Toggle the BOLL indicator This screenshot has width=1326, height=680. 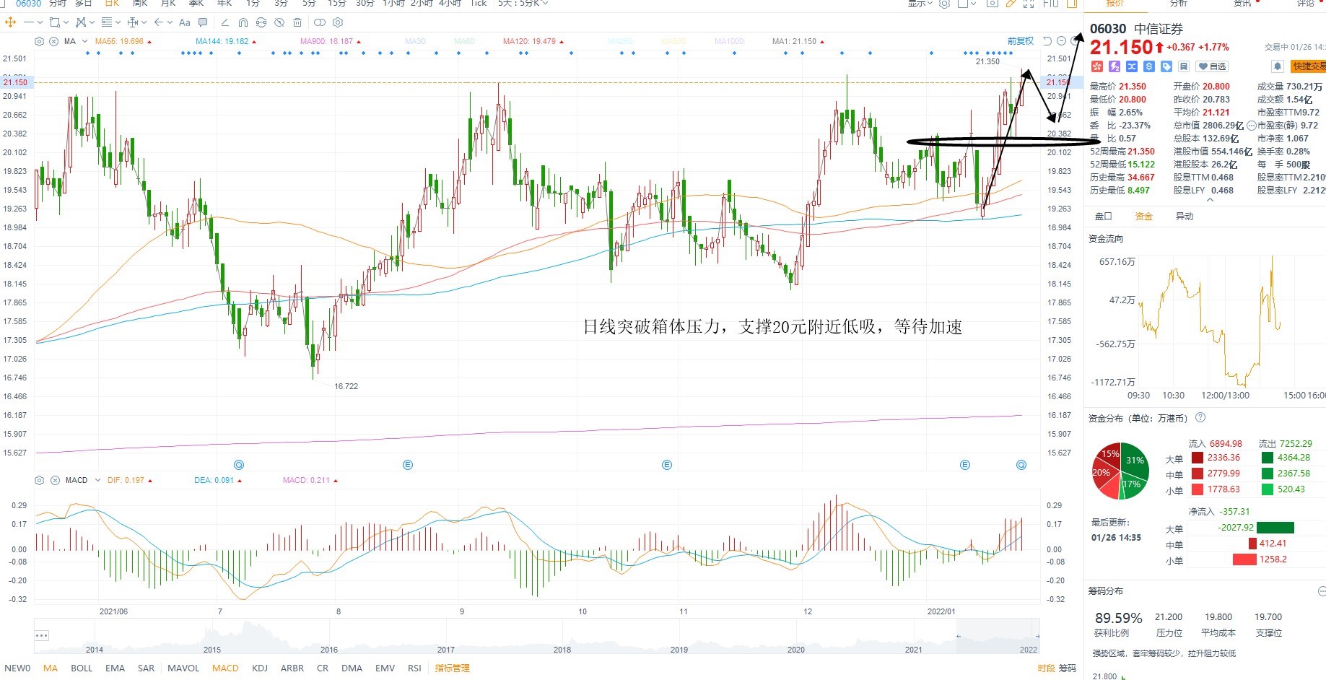pyautogui.click(x=82, y=668)
